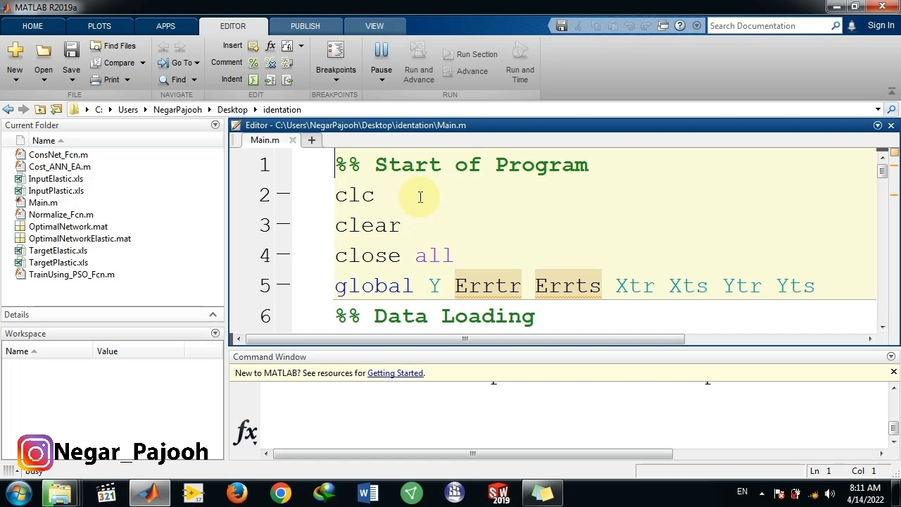Collapse the Details panel
This screenshot has height=507, width=901.
[x=213, y=315]
